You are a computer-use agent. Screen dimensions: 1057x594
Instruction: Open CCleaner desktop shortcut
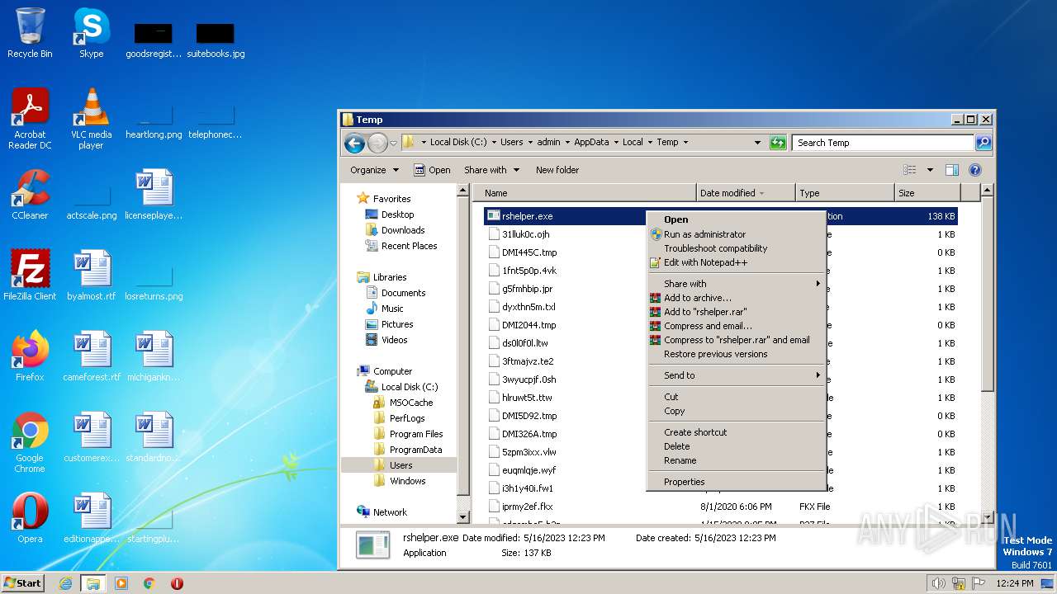point(30,195)
